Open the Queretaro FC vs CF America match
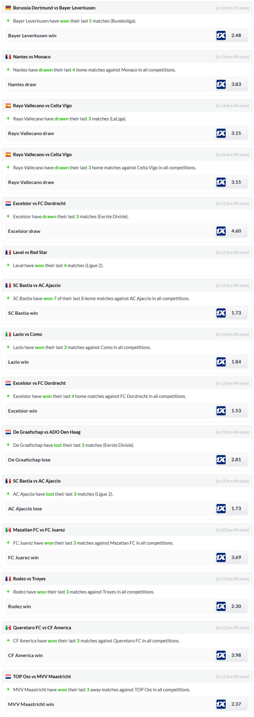This screenshot has width=254, height=717. click(x=42, y=628)
